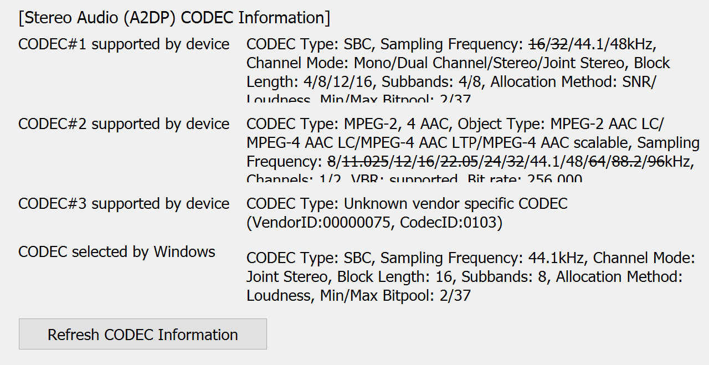Click the Refresh CODEC Information button
This screenshot has width=709, height=365.
pyautogui.click(x=142, y=334)
